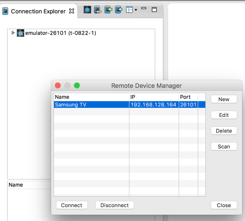Click the Remote Device Manager toolbar icon

(x=98, y=10)
